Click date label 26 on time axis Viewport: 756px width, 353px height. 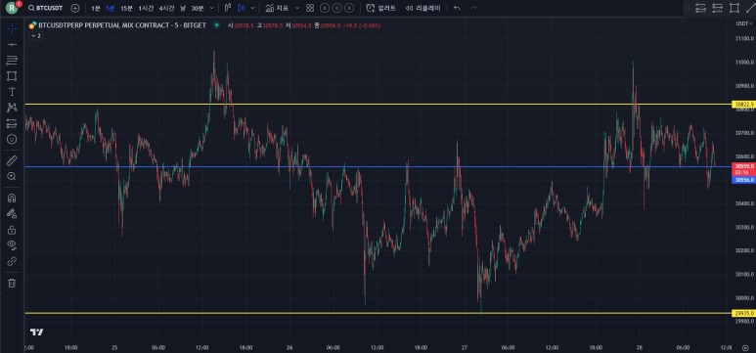[x=289, y=347]
